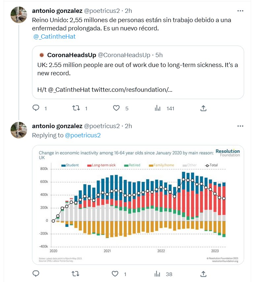Reply to the chart tweet
The width and height of the screenshot is (254, 282).
pyautogui.click(x=36, y=274)
